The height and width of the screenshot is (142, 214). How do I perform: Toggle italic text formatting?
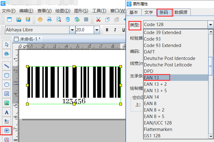coord(115,30)
